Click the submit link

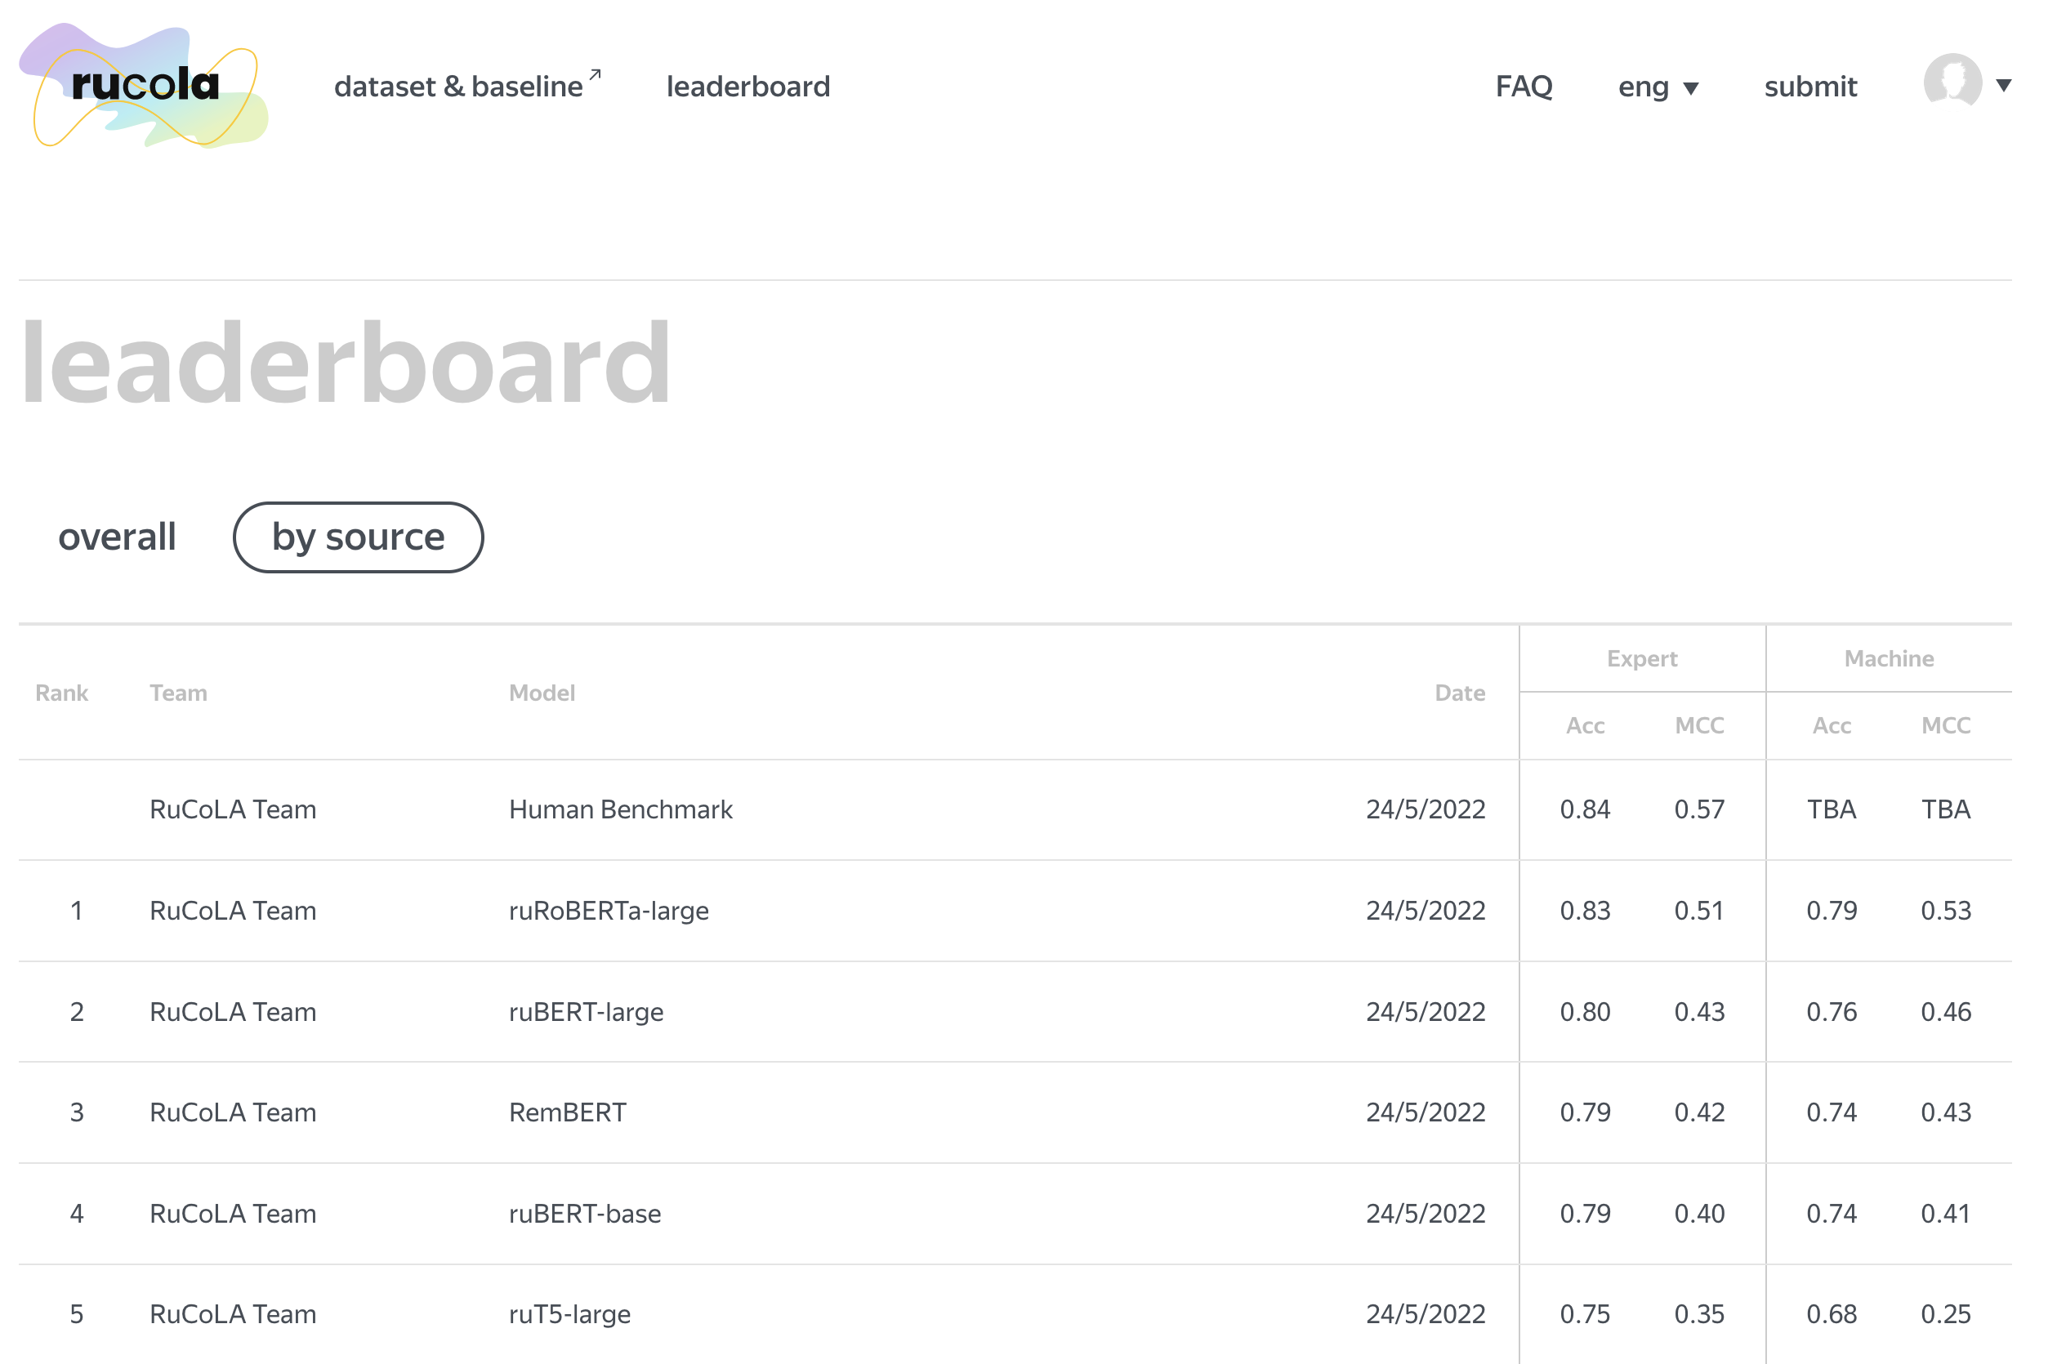pyautogui.click(x=1809, y=86)
